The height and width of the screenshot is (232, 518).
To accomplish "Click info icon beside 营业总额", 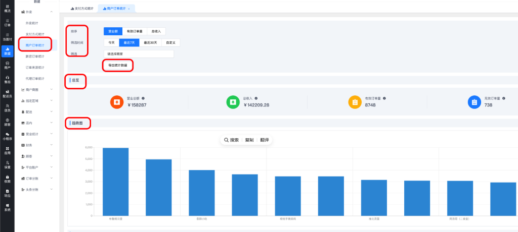I will (x=143, y=98).
